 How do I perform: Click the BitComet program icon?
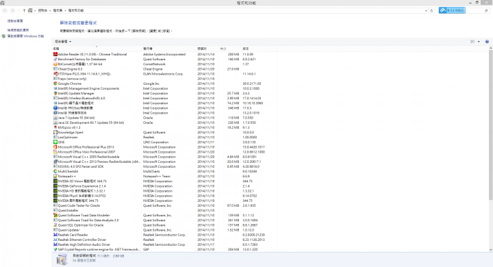tap(55, 64)
